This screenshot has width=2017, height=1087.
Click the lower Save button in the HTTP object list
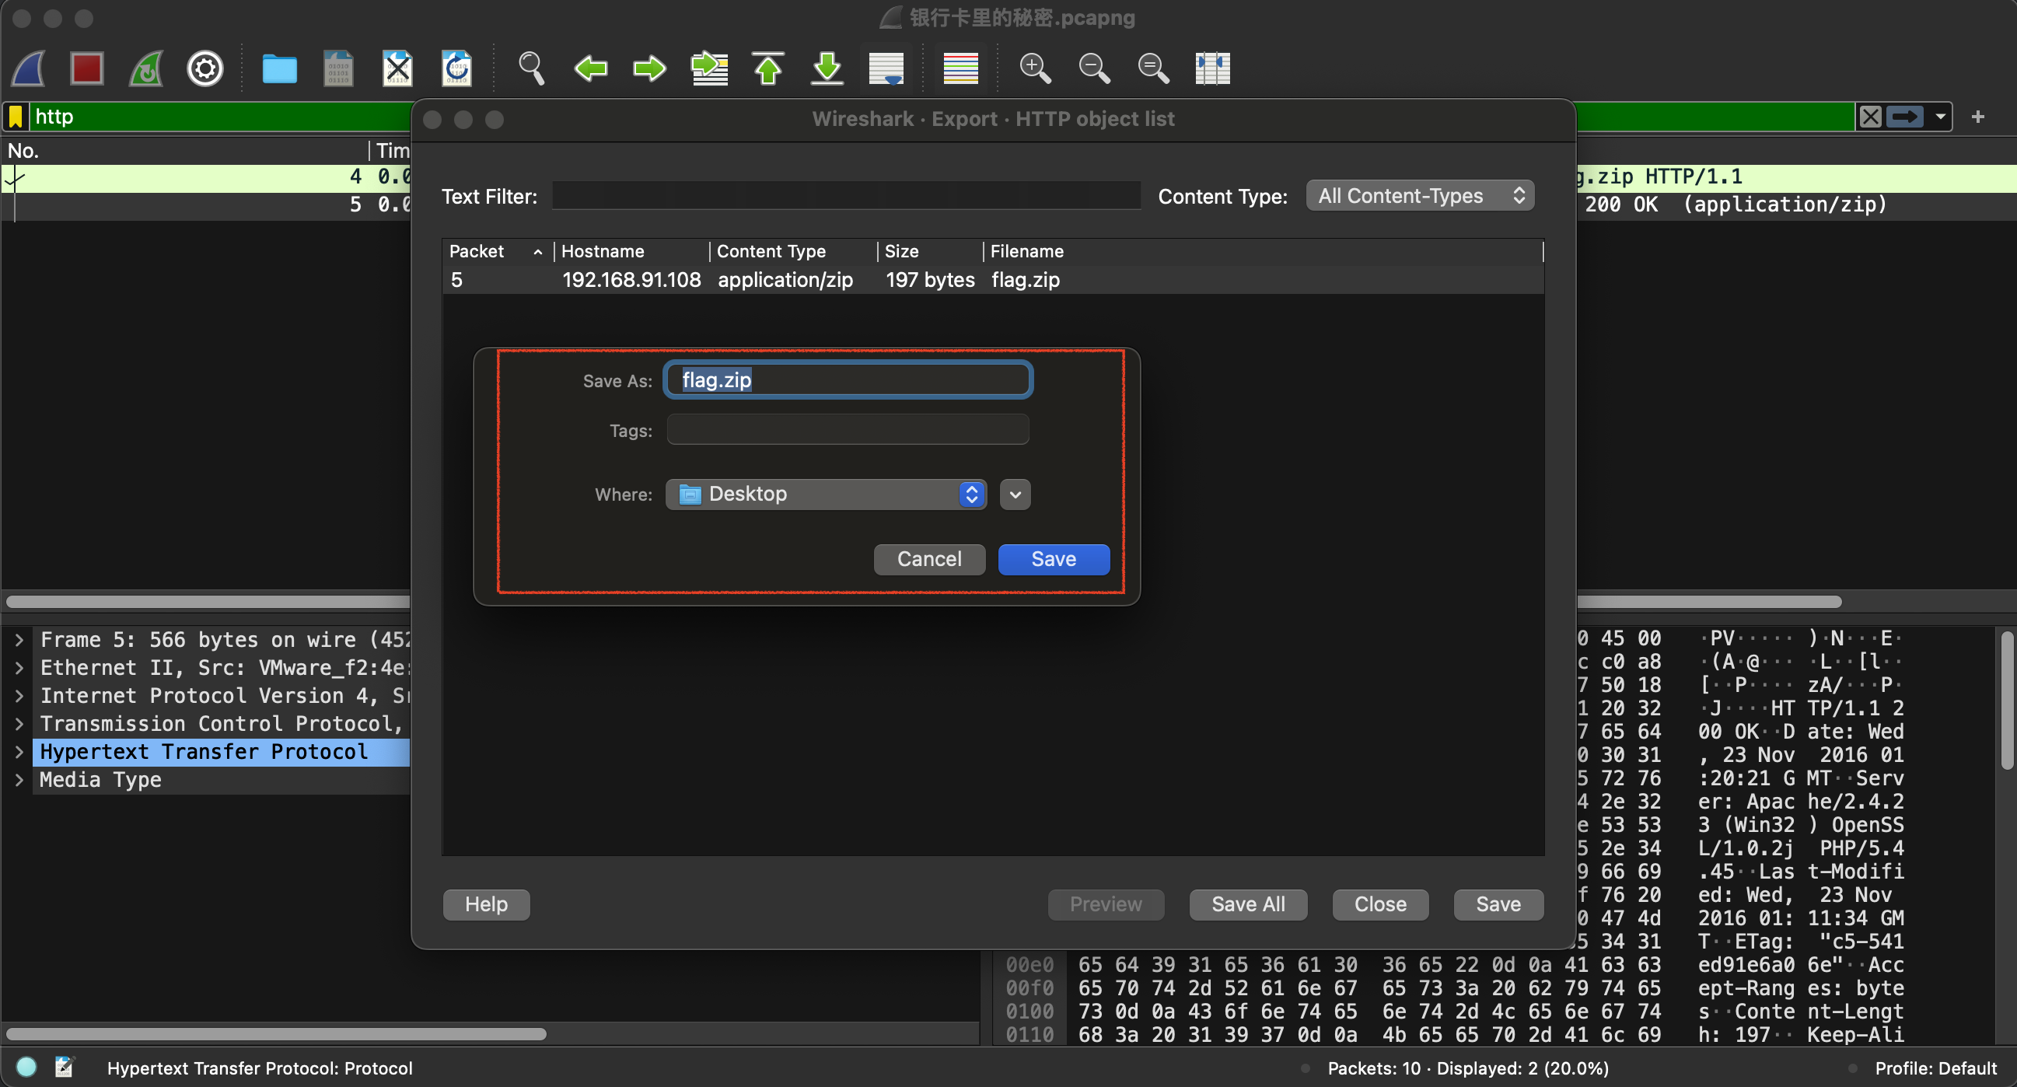(1498, 904)
